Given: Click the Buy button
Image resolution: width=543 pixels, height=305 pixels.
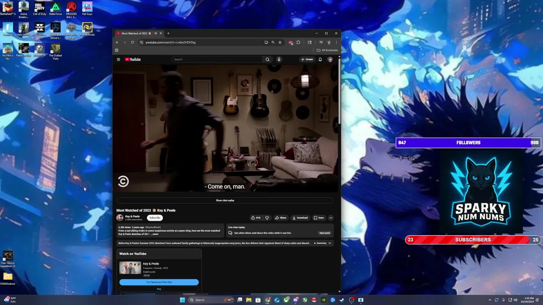Looking at the screenshot, I should coord(159,289).
